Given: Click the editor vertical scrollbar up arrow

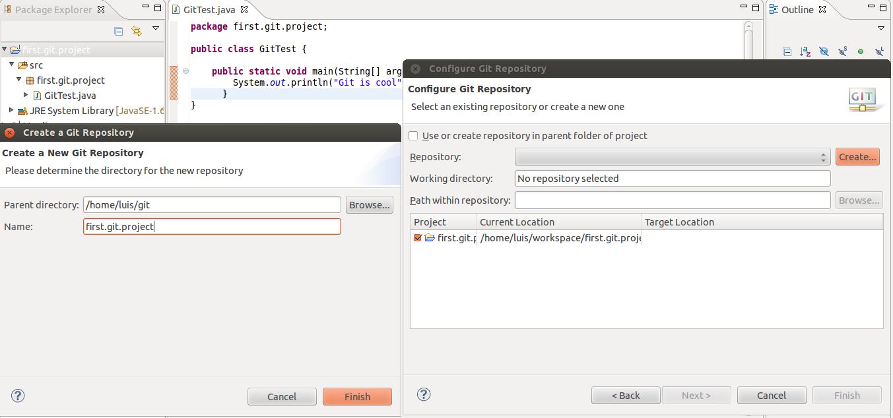Looking at the screenshot, I should (748, 26).
